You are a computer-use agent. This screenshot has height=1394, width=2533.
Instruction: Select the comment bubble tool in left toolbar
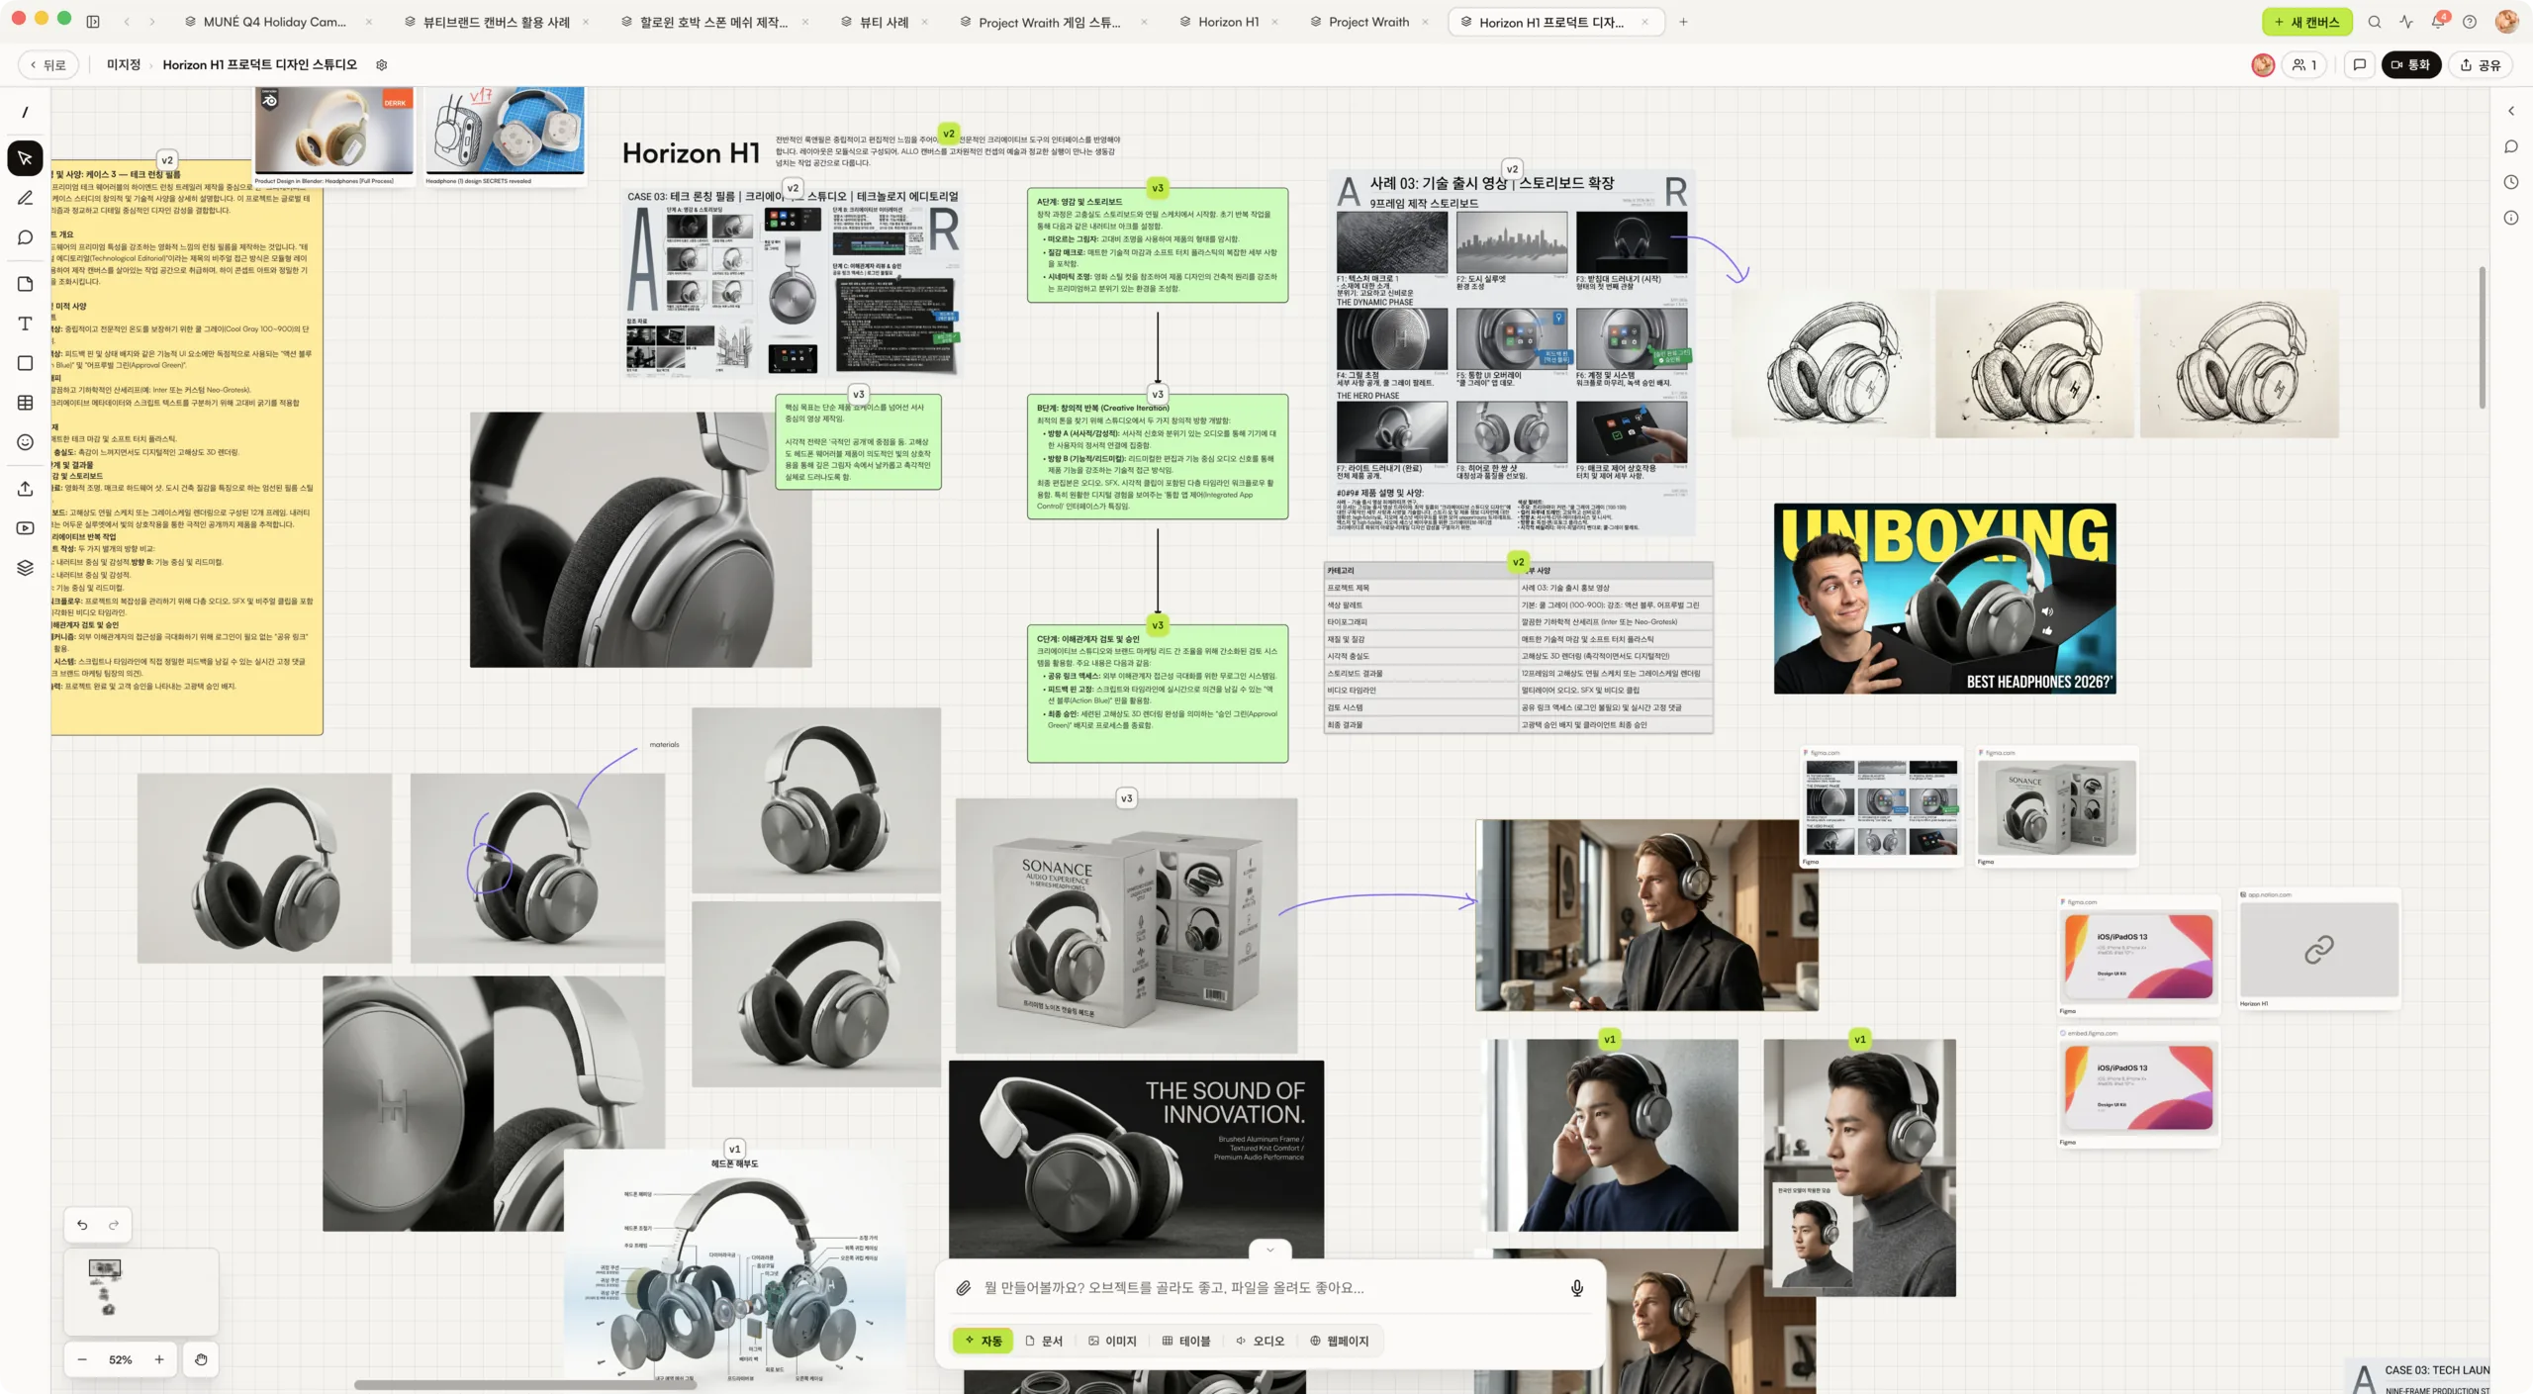(x=26, y=237)
